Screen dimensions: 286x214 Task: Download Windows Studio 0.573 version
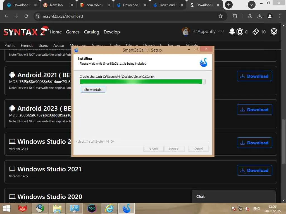pos(254,143)
